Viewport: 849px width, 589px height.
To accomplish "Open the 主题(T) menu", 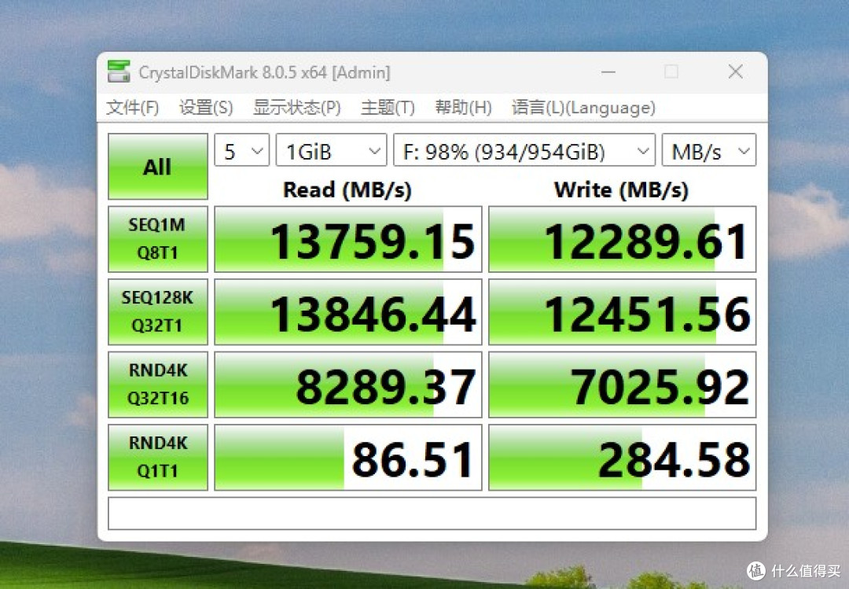I will [x=388, y=107].
